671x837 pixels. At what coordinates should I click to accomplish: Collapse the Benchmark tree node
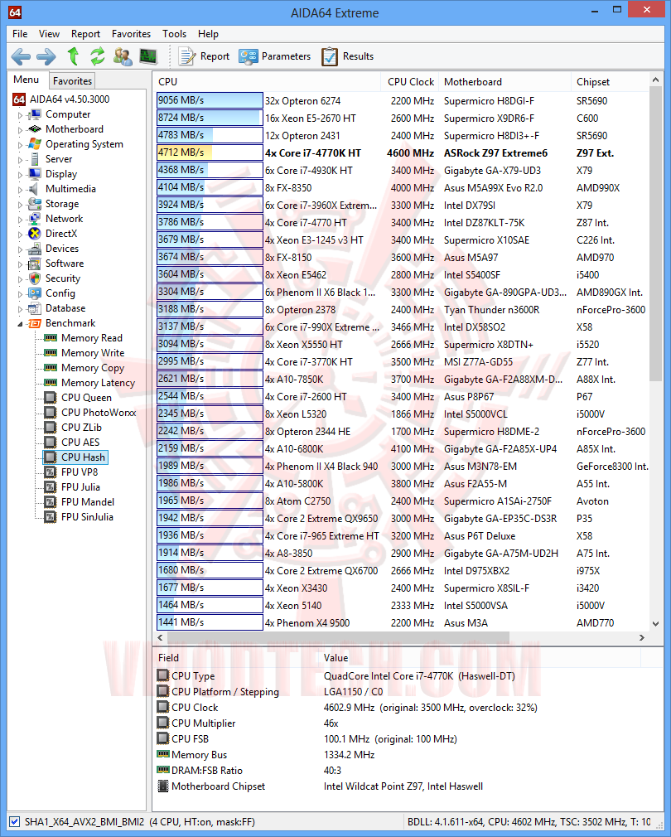pos(20,324)
